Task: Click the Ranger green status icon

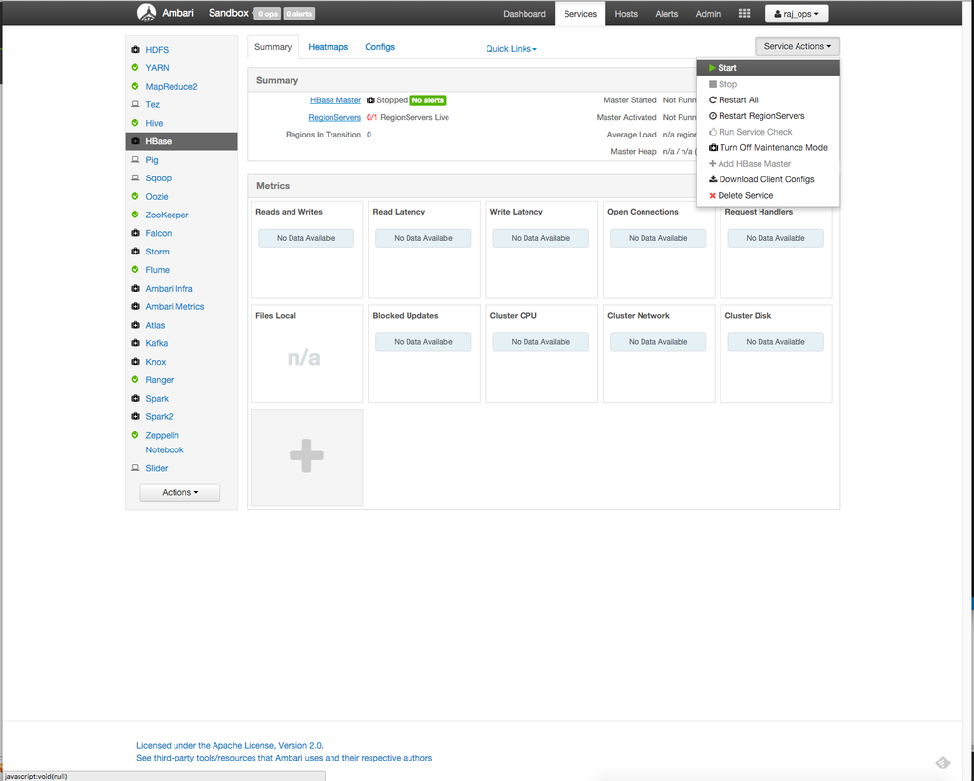Action: point(135,379)
